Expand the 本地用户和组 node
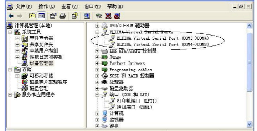Viewport: 257px width, 131px height. tap(17, 51)
